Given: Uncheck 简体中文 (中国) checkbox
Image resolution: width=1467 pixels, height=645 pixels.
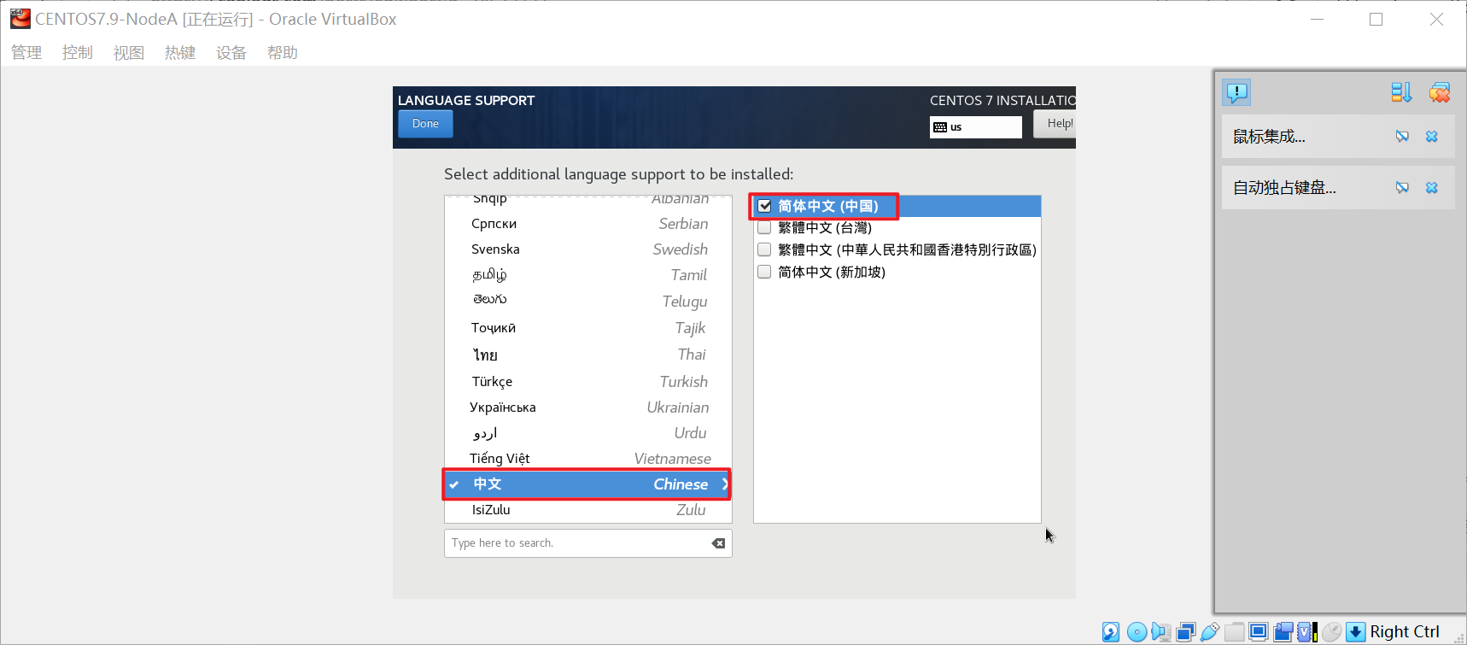Looking at the screenshot, I should [764, 206].
